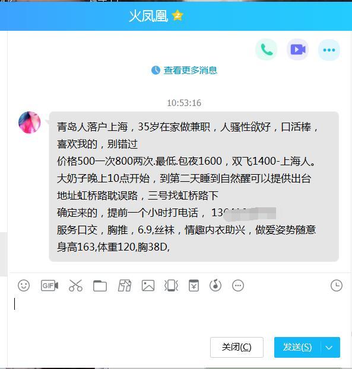Screen dimensions: 352x369
Task: Open the three-dots more options menu at top
Action: (329, 50)
